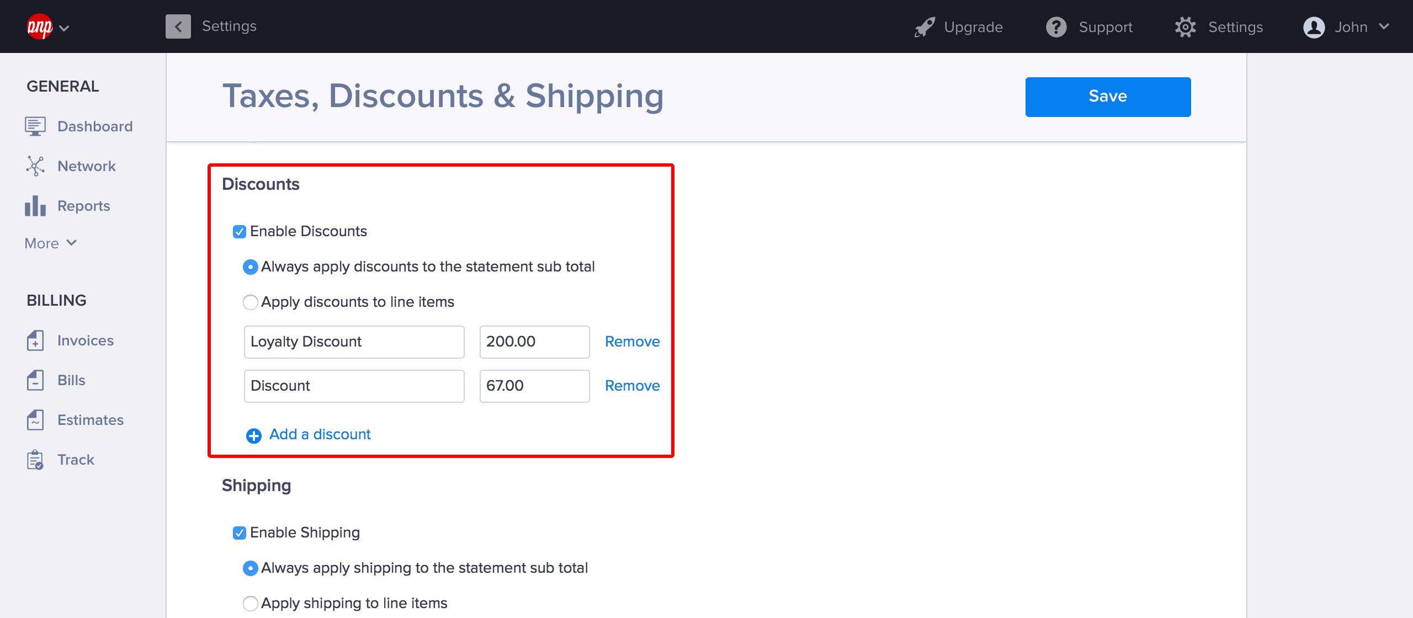Open the Network nodes icon
Screen dimensions: 1413x618
(35, 166)
